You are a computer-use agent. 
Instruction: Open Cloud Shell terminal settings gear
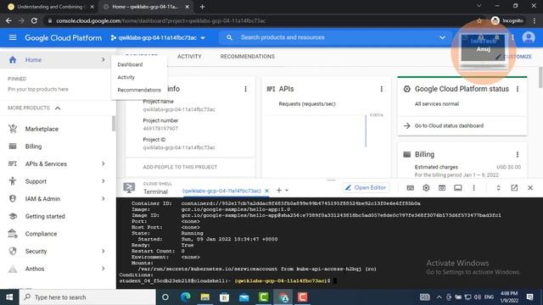point(426,188)
